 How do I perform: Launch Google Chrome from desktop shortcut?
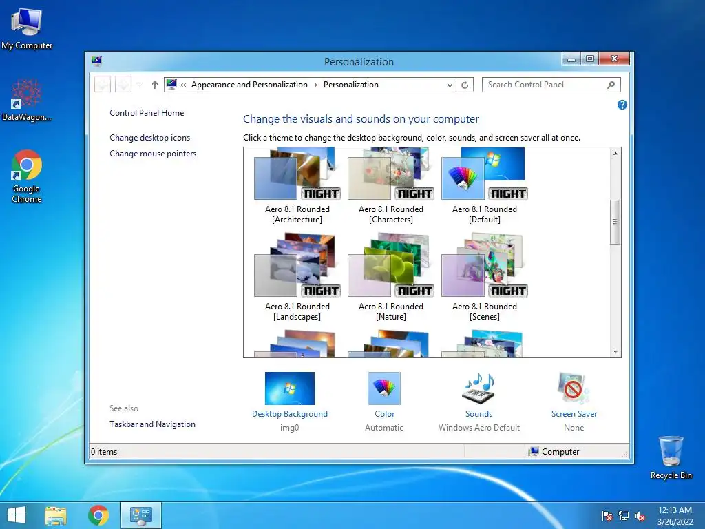coord(27,176)
